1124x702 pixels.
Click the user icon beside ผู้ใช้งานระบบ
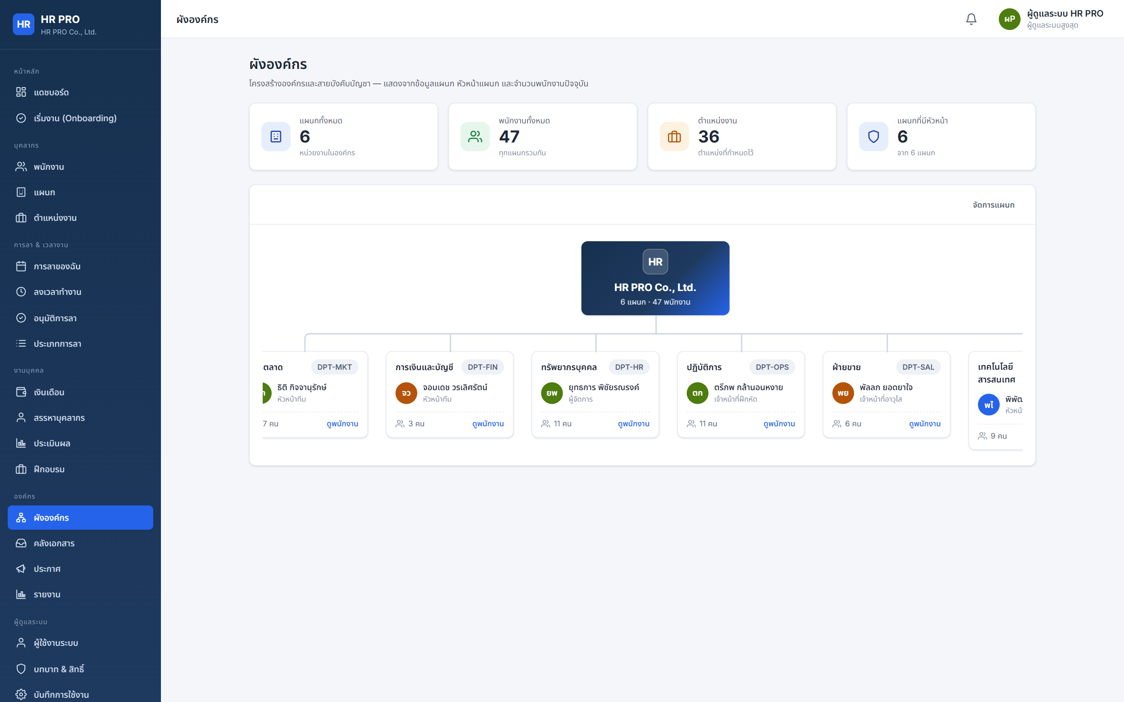coord(21,642)
